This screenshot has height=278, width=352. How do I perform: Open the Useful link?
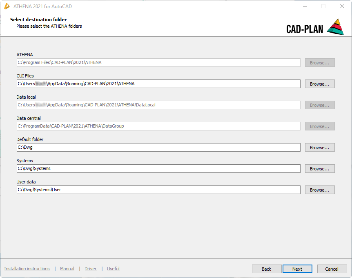113,269
